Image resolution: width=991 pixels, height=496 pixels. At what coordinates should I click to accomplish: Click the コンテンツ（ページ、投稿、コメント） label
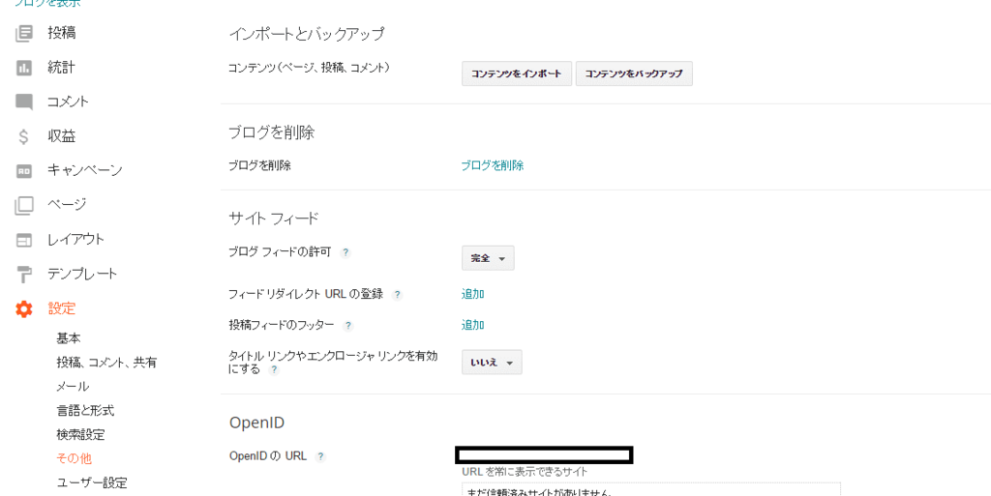pos(309,67)
